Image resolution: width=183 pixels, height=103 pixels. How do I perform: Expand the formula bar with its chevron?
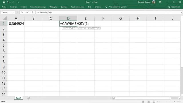click(181, 12)
